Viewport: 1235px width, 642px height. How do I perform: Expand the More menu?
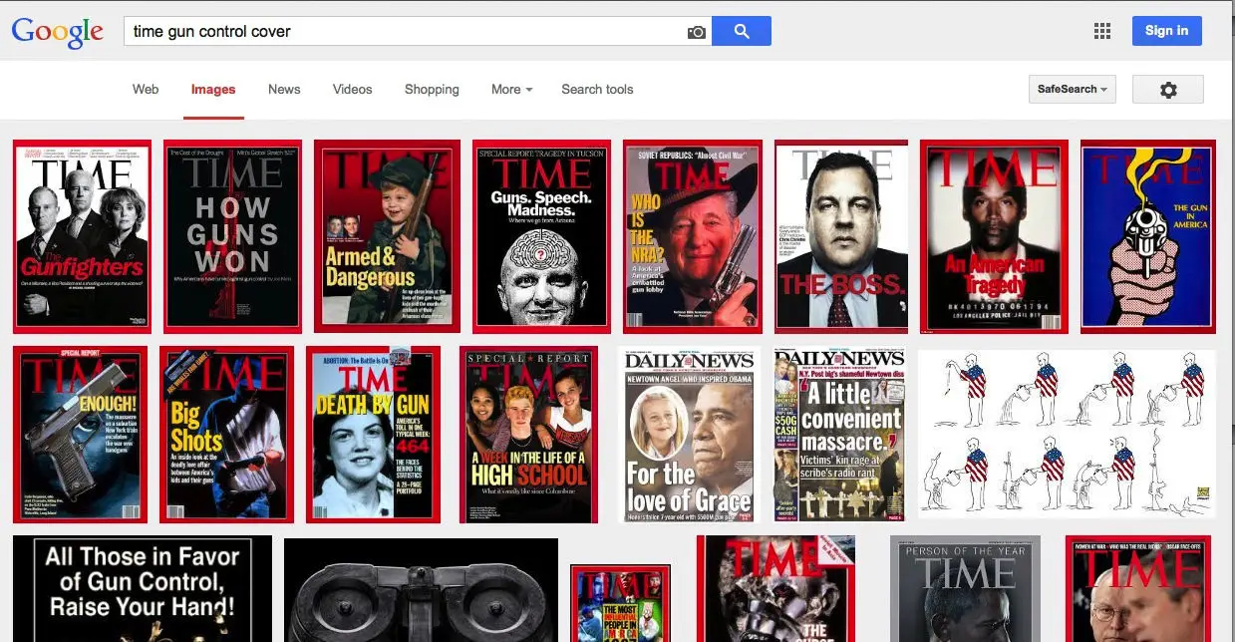tap(511, 89)
